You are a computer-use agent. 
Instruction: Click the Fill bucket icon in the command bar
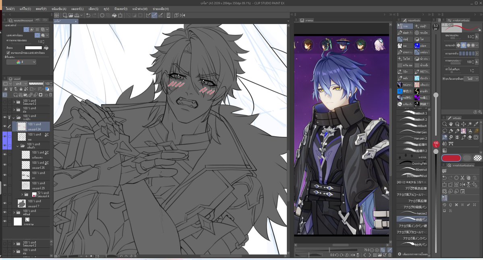114,15
